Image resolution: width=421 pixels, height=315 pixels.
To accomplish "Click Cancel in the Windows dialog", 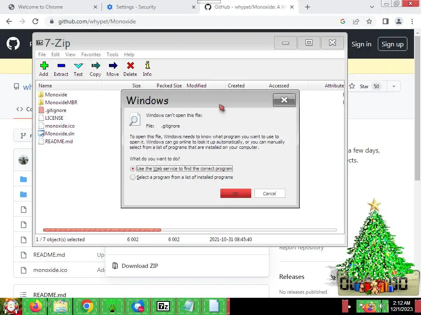I will (270, 194).
